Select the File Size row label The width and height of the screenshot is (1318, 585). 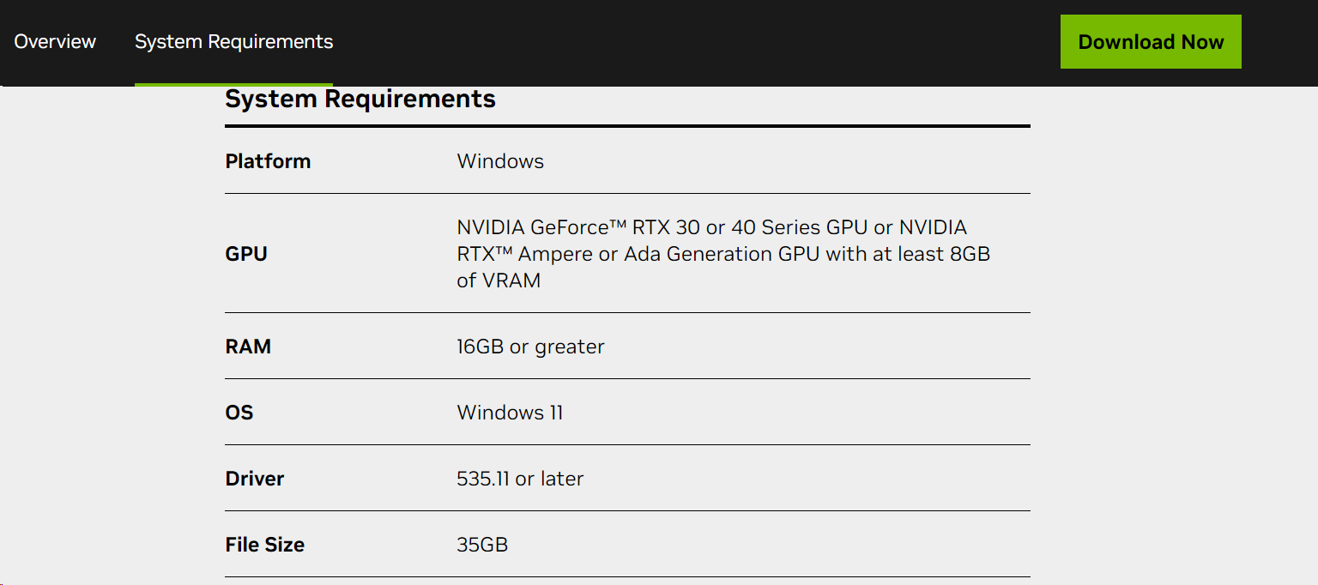click(x=265, y=545)
